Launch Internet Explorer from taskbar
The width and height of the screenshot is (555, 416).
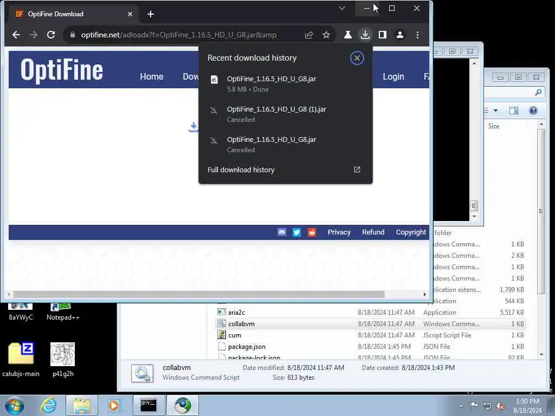point(48,405)
